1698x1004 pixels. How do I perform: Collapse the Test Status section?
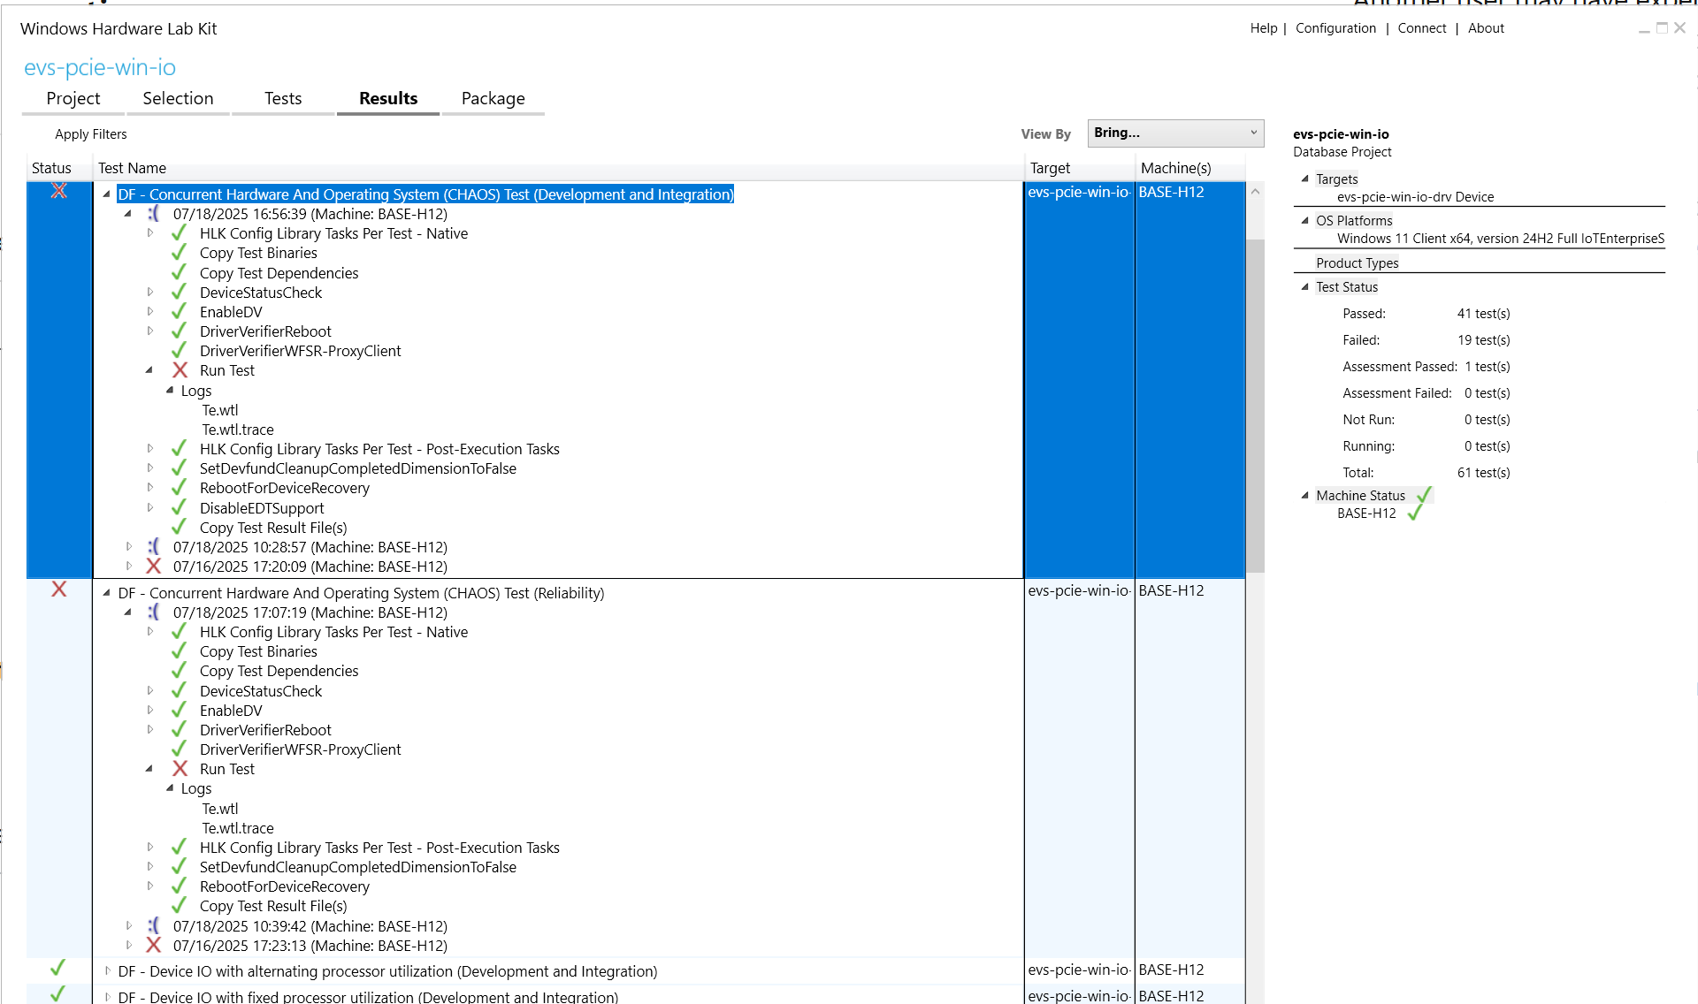point(1304,287)
